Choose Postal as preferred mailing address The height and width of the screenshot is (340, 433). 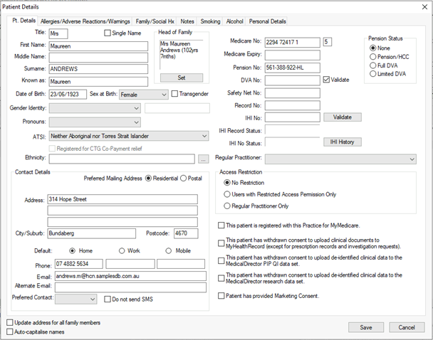[x=183, y=179]
